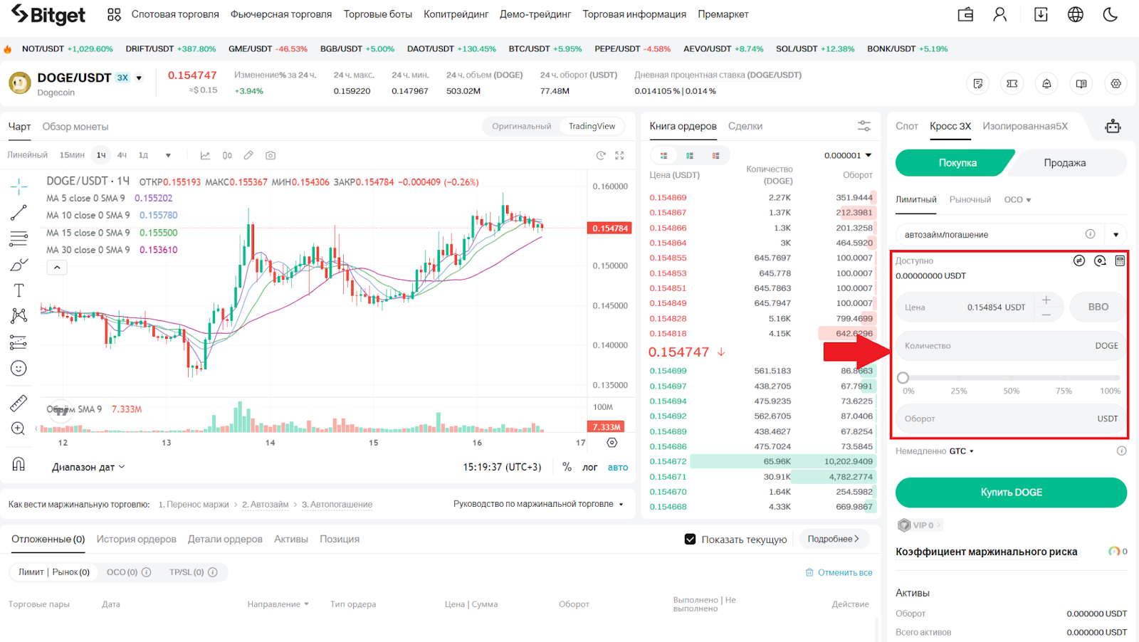Collapse the moving average indicator legend

(x=57, y=268)
